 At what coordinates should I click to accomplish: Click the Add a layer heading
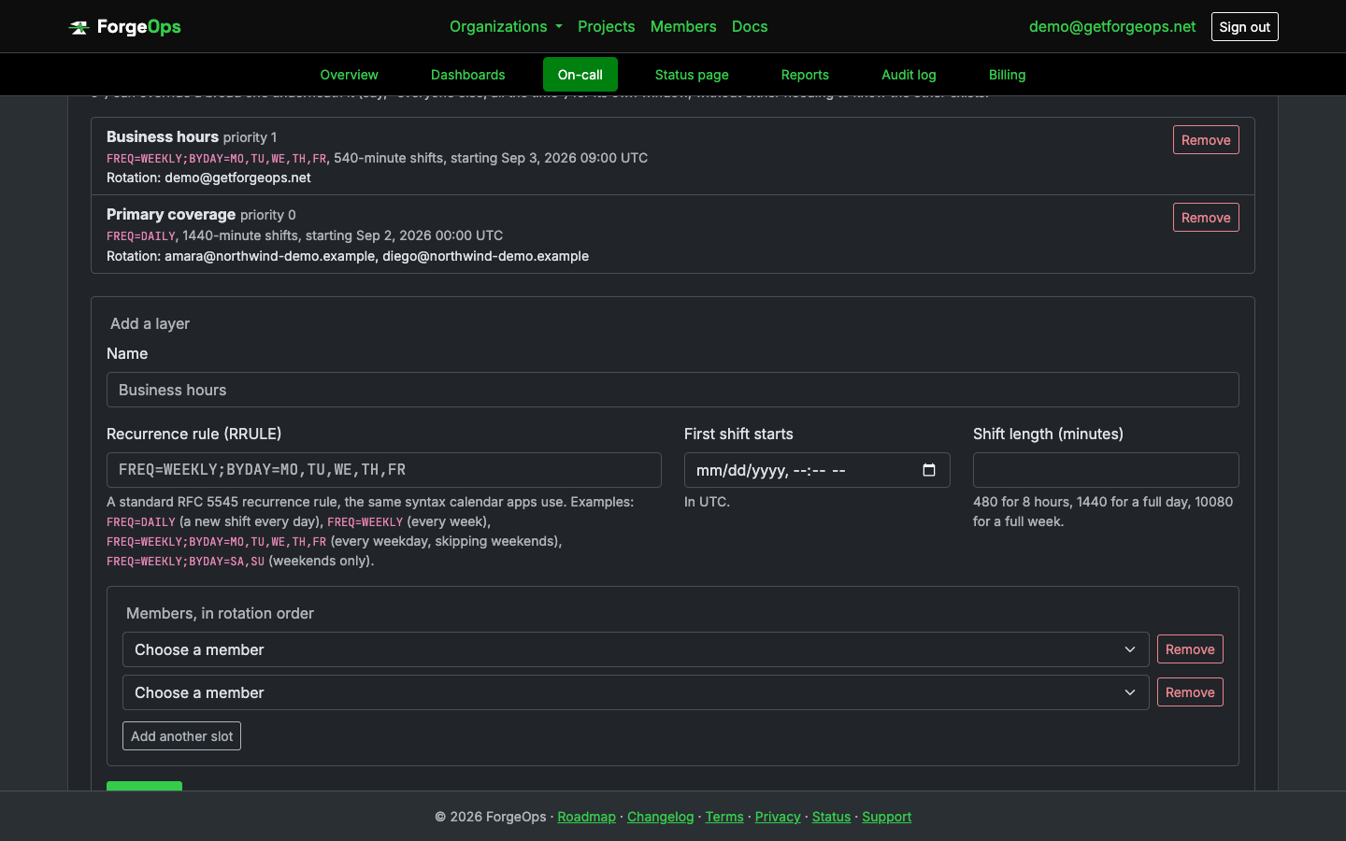coord(150,323)
